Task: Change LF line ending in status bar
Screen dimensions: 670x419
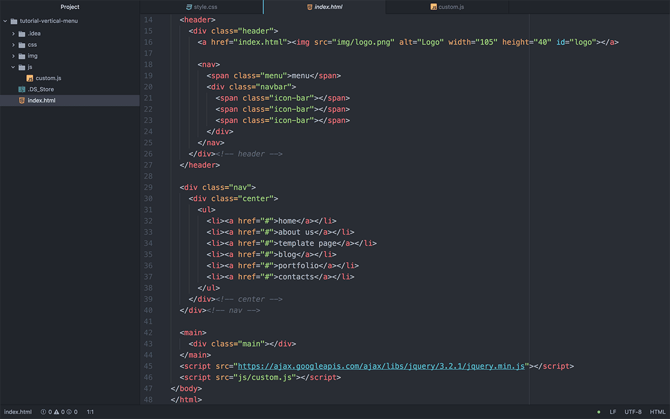Action: pyautogui.click(x=613, y=412)
